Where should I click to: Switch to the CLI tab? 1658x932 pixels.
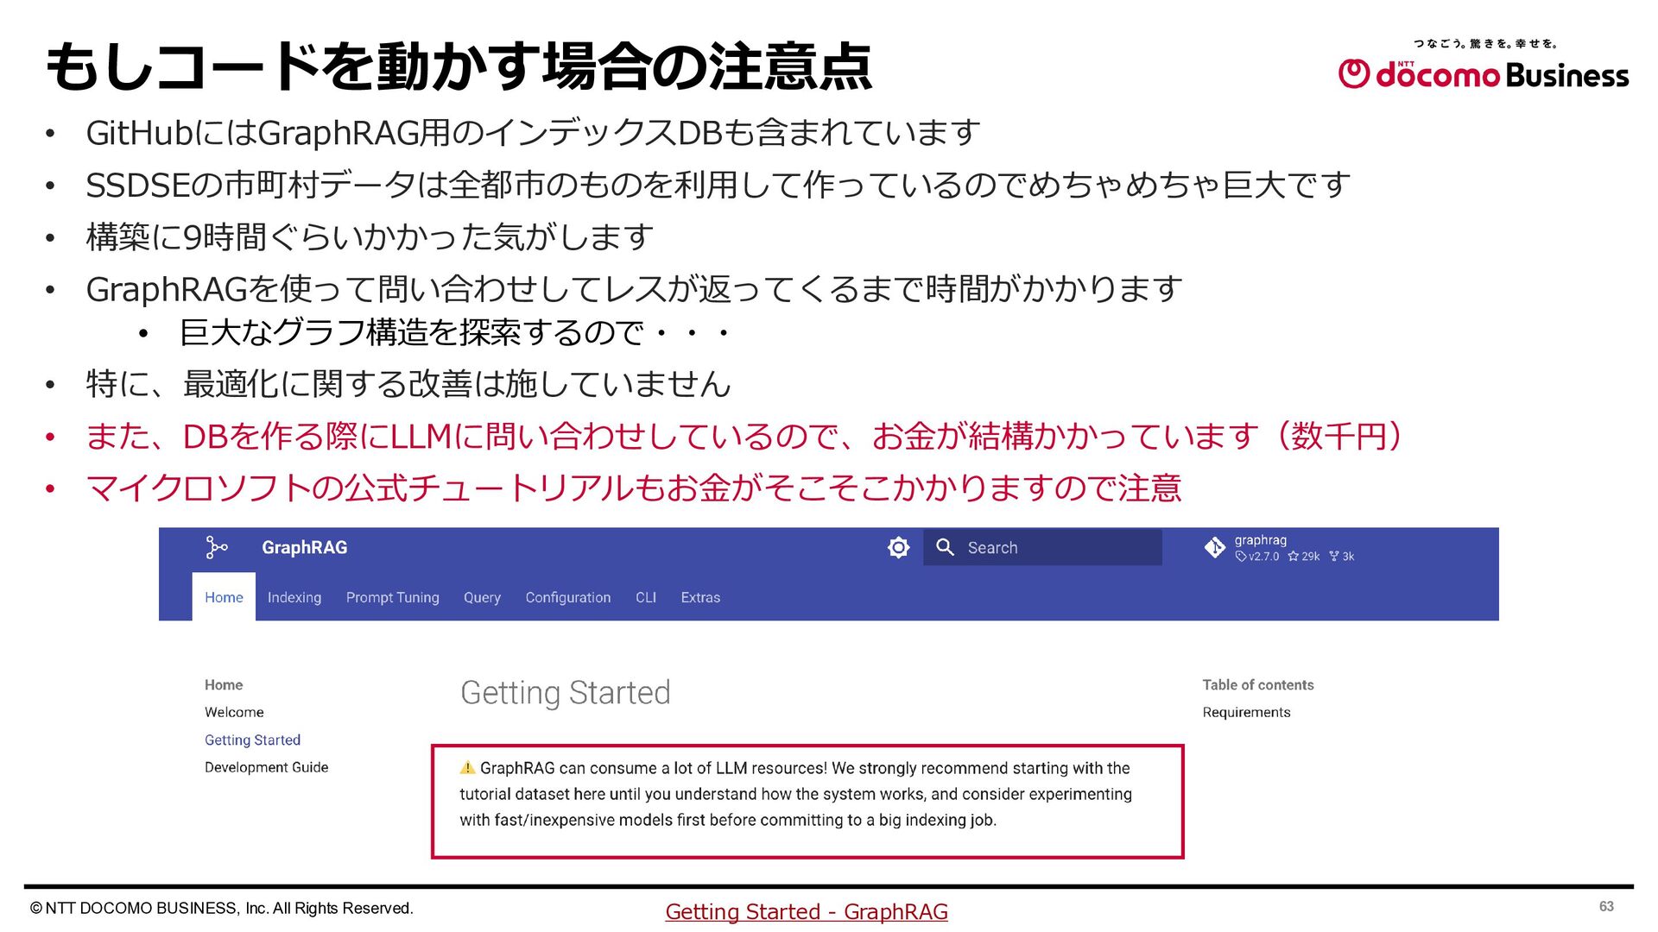click(646, 597)
